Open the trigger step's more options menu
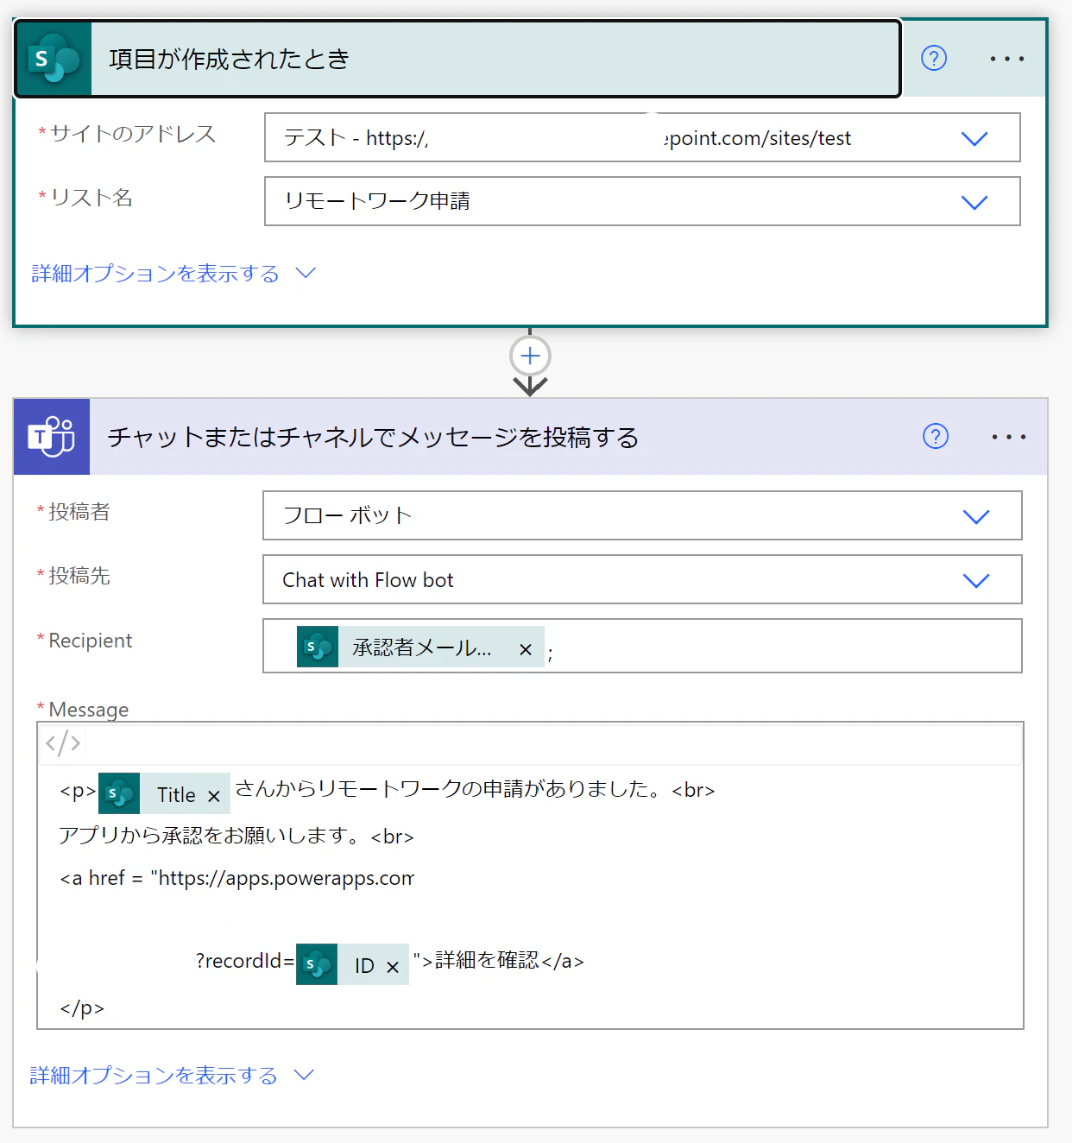Screen dimensions: 1072x1143 tap(1007, 59)
